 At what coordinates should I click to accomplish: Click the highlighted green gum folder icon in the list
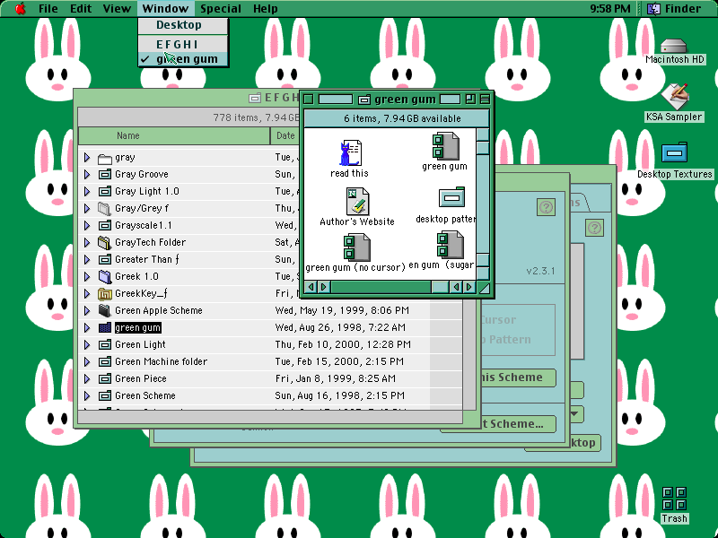pyautogui.click(x=105, y=327)
